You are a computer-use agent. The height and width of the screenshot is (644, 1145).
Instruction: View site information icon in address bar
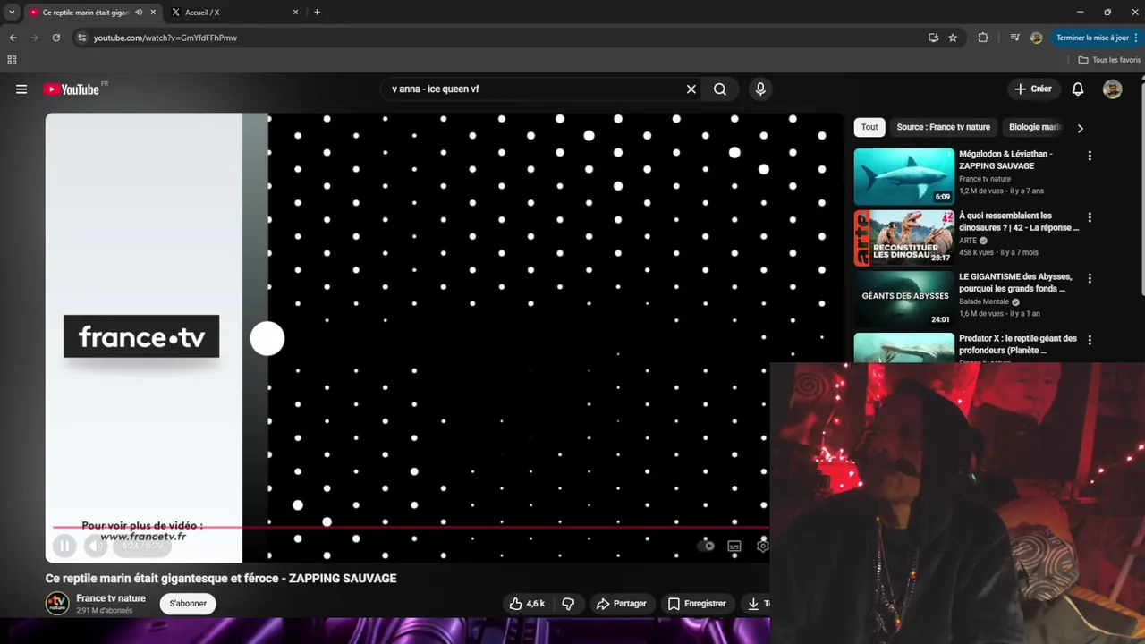81,38
